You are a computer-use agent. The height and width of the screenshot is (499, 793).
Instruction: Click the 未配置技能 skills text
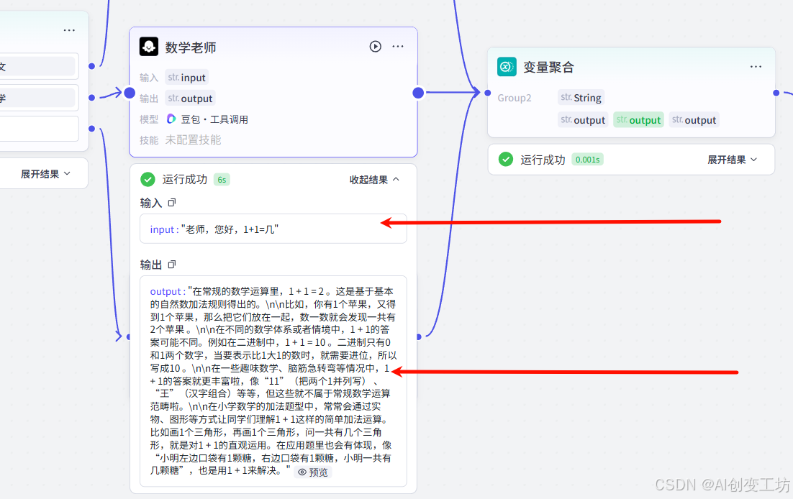193,140
